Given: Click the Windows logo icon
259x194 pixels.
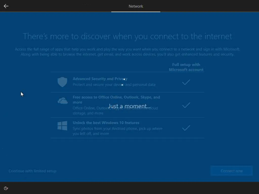Looking at the screenshot, I should point(62,126).
